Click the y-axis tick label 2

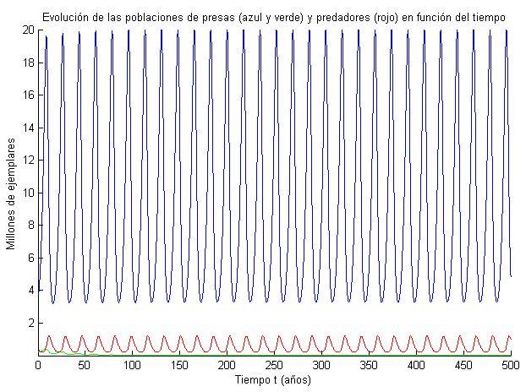tap(29, 324)
